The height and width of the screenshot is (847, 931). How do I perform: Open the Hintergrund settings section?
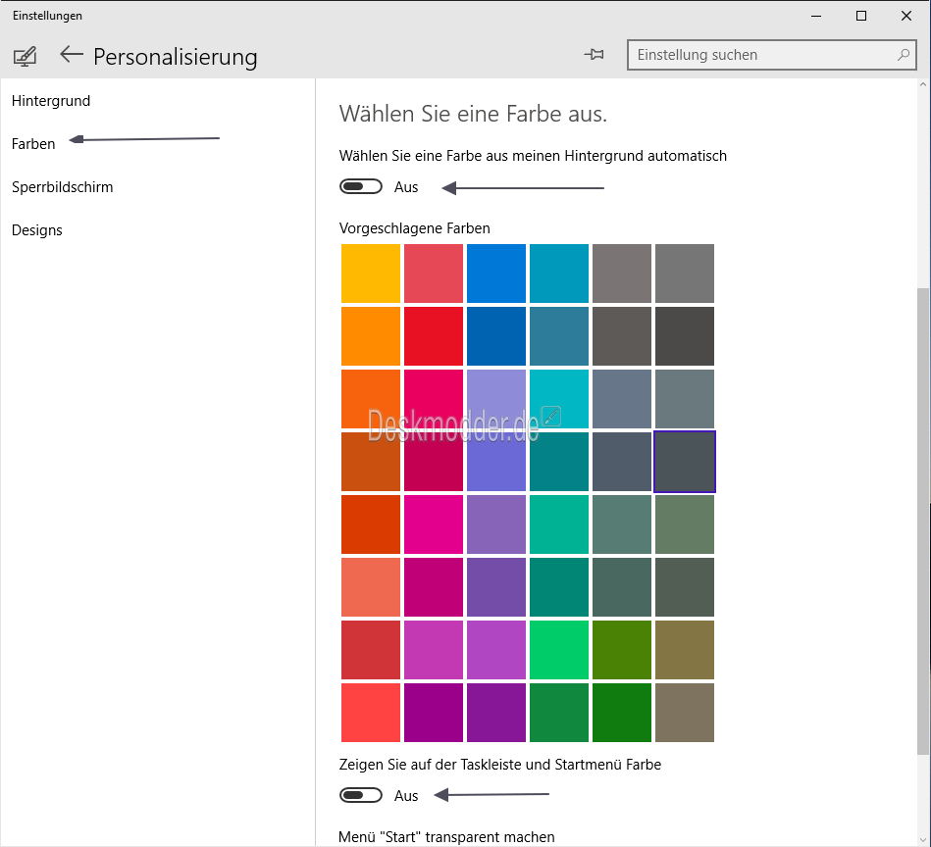[51, 101]
